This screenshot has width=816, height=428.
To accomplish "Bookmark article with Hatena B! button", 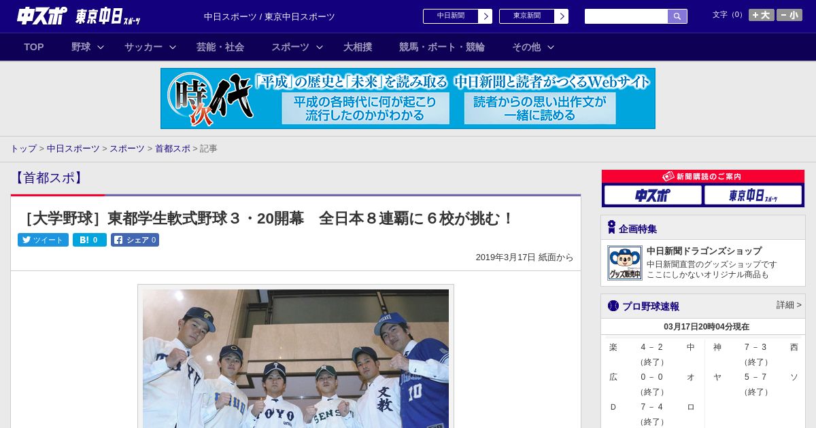I will pos(90,240).
